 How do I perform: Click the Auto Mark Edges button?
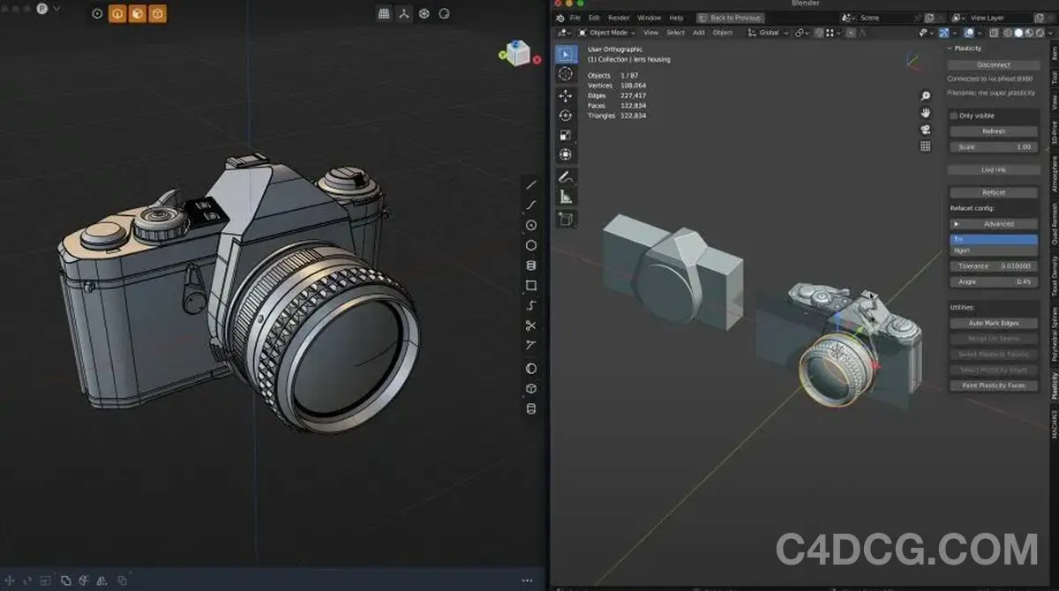tap(992, 323)
